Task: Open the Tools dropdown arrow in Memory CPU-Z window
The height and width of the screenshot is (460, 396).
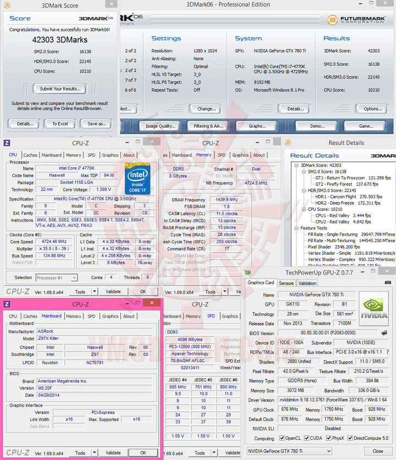Action: pyautogui.click(x=225, y=292)
